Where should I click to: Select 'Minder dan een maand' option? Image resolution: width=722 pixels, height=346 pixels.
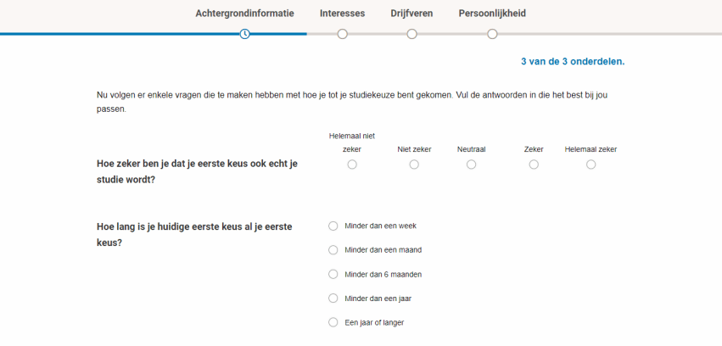pyautogui.click(x=333, y=250)
